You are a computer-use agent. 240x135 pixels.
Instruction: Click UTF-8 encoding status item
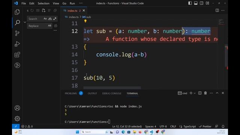point(163,126)
